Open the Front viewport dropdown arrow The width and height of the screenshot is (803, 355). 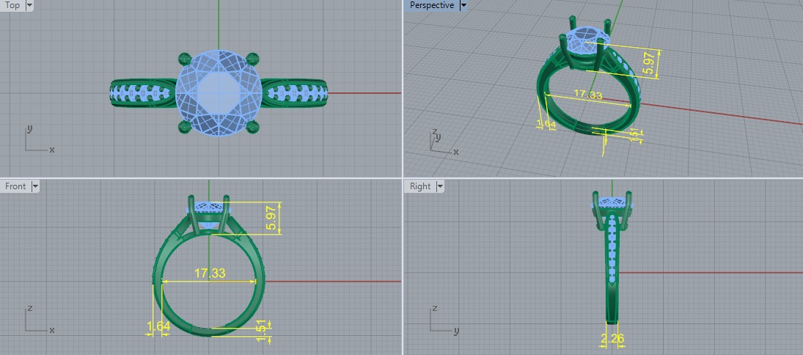point(35,186)
